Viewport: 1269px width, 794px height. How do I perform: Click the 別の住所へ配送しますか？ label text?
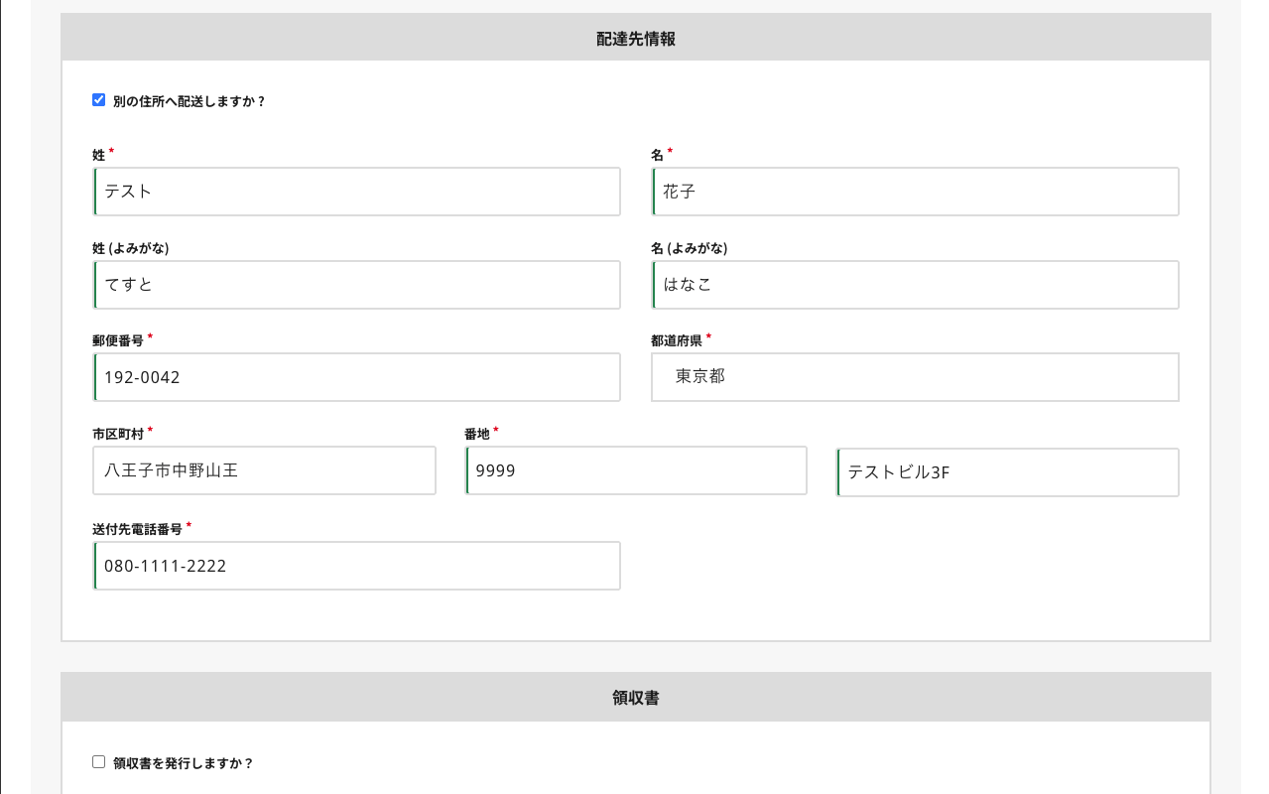(189, 101)
